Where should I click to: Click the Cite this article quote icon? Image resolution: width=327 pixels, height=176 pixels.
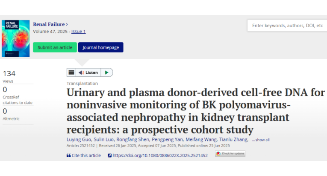tap(69, 156)
